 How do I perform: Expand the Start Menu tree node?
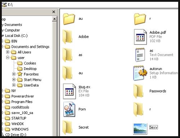[x=14, y=80]
